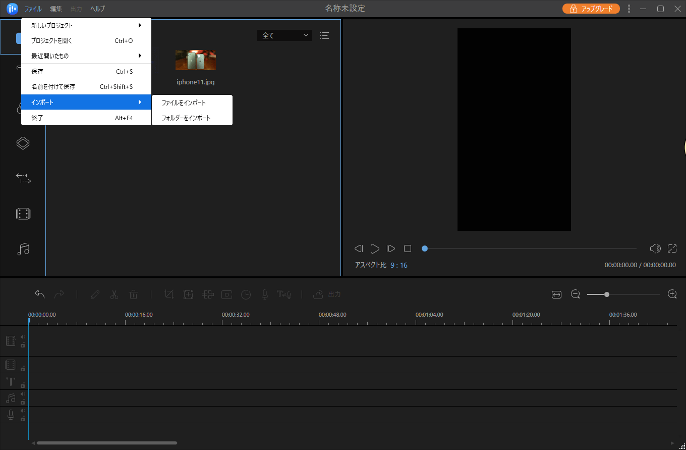
Task: Click the preview Stop button
Action: point(408,248)
